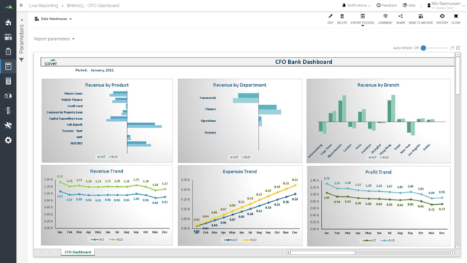
Task: Open the Export to Excel dropdown arrow
Action: [362, 26]
